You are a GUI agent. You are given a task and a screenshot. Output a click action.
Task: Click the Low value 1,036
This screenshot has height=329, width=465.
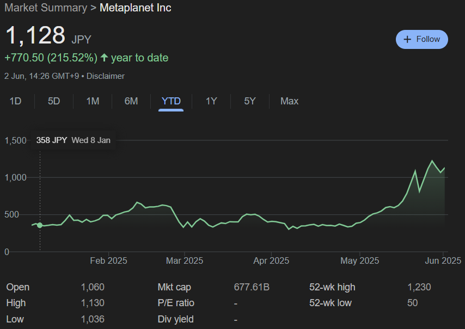[x=93, y=319]
